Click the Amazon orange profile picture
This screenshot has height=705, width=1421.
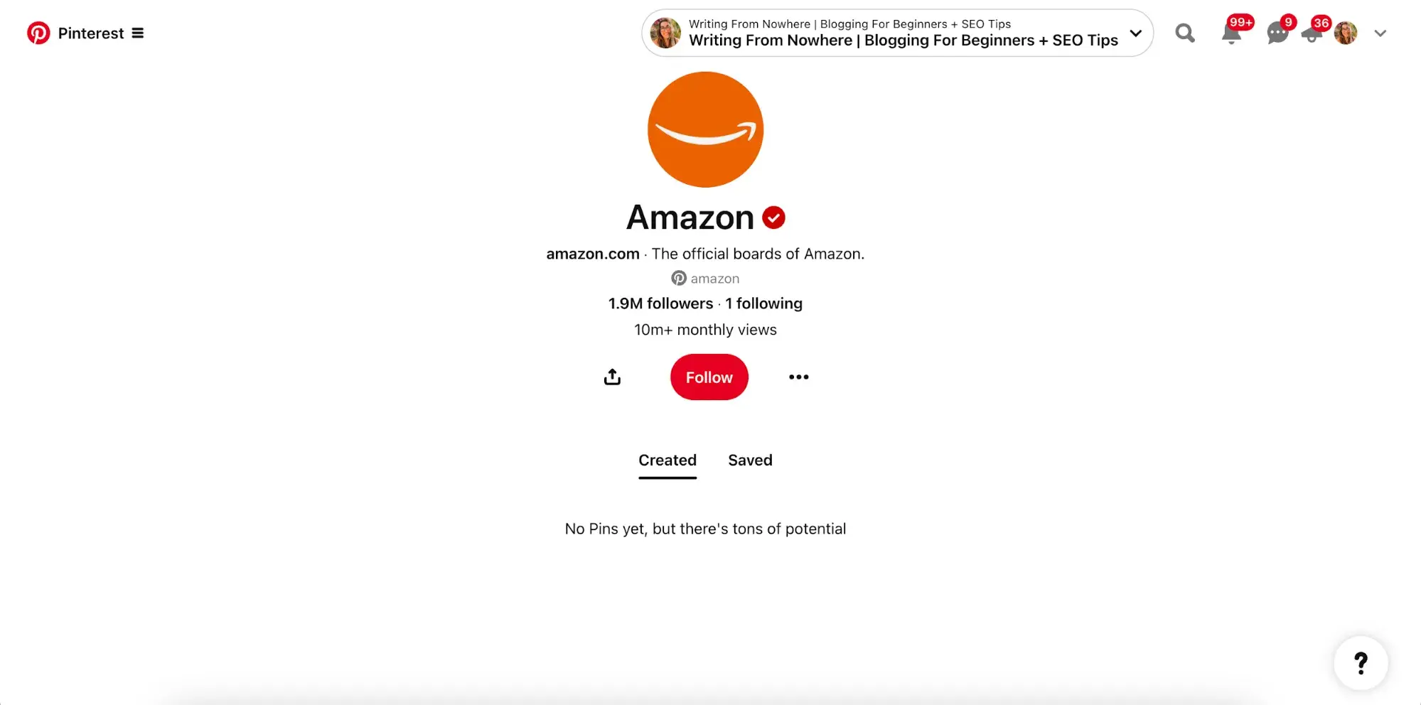[705, 129]
